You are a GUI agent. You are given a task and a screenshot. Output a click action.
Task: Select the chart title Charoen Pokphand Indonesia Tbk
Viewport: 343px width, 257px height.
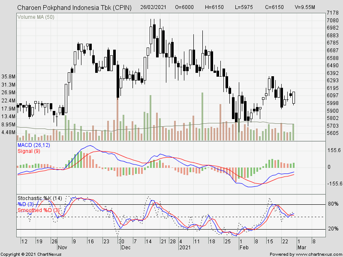pyautogui.click(x=69, y=7)
